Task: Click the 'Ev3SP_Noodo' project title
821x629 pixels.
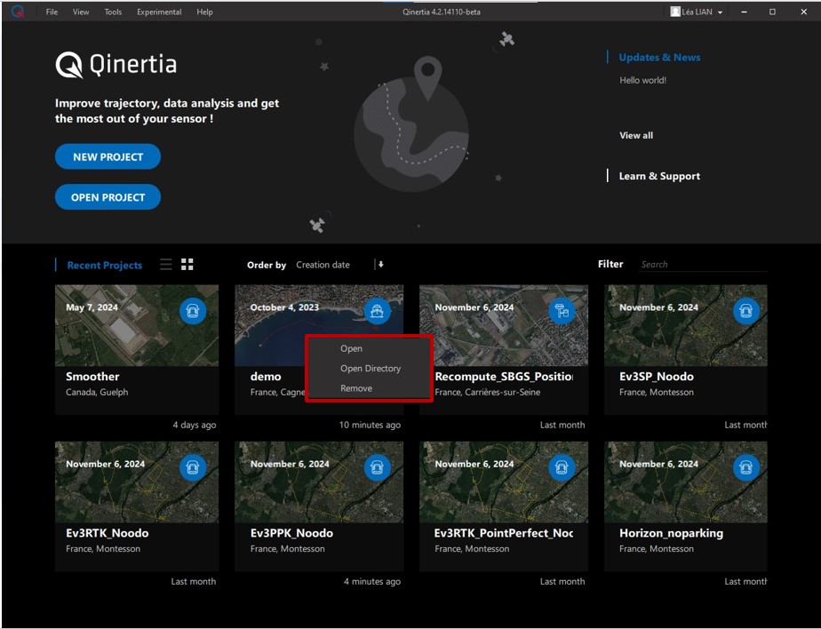Action: [657, 377]
